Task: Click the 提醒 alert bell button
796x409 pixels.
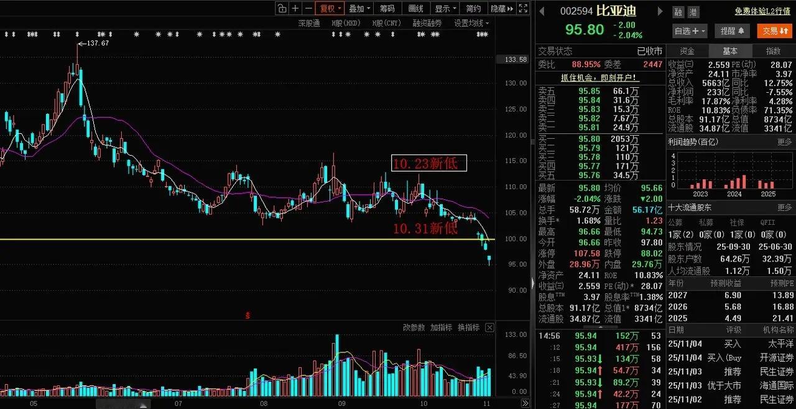Action: (733, 31)
